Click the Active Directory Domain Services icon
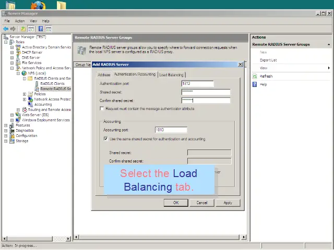Viewport: 334px width, 250px height. (x=18, y=47)
